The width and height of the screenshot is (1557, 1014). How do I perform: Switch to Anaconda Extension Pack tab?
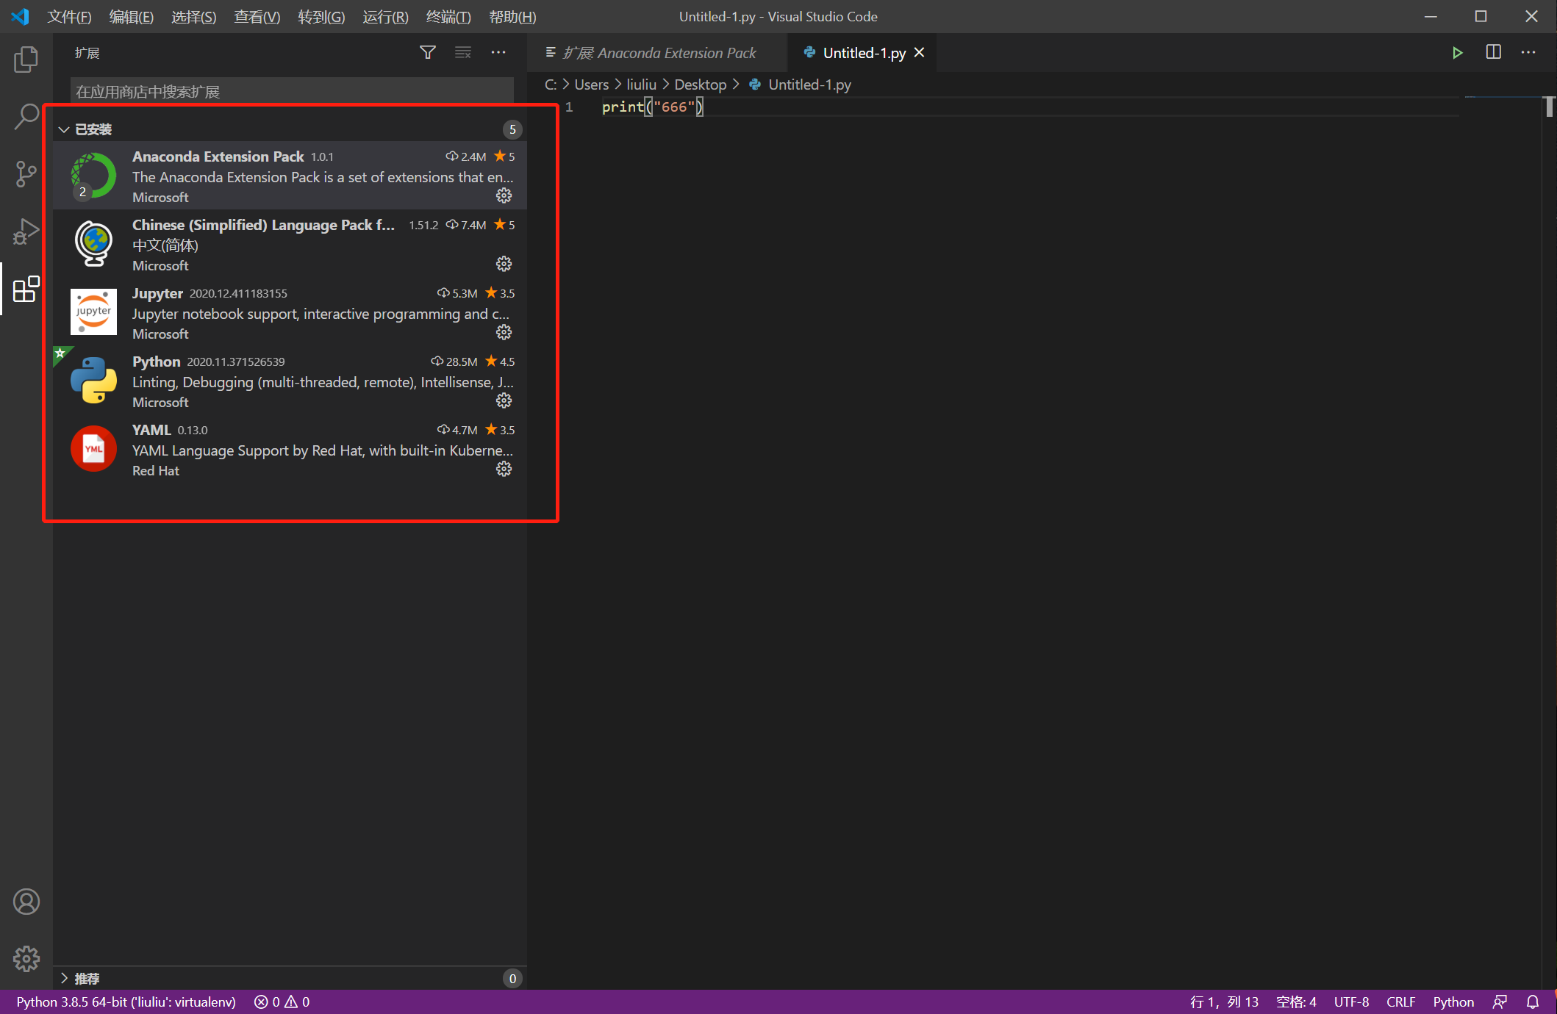click(658, 53)
